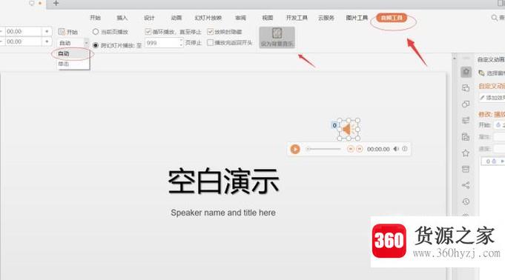Open the history clock sidebar icon

(x=466, y=201)
